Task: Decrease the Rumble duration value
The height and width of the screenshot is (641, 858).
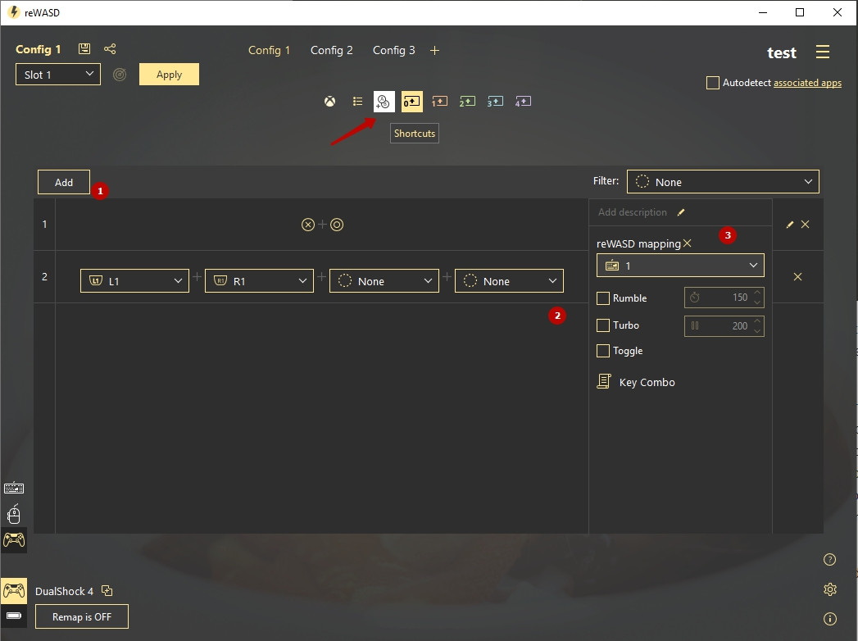Action: point(757,302)
